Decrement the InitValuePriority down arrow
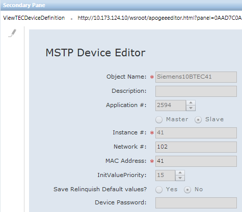The width and height of the screenshot is (242, 212). click(x=180, y=178)
